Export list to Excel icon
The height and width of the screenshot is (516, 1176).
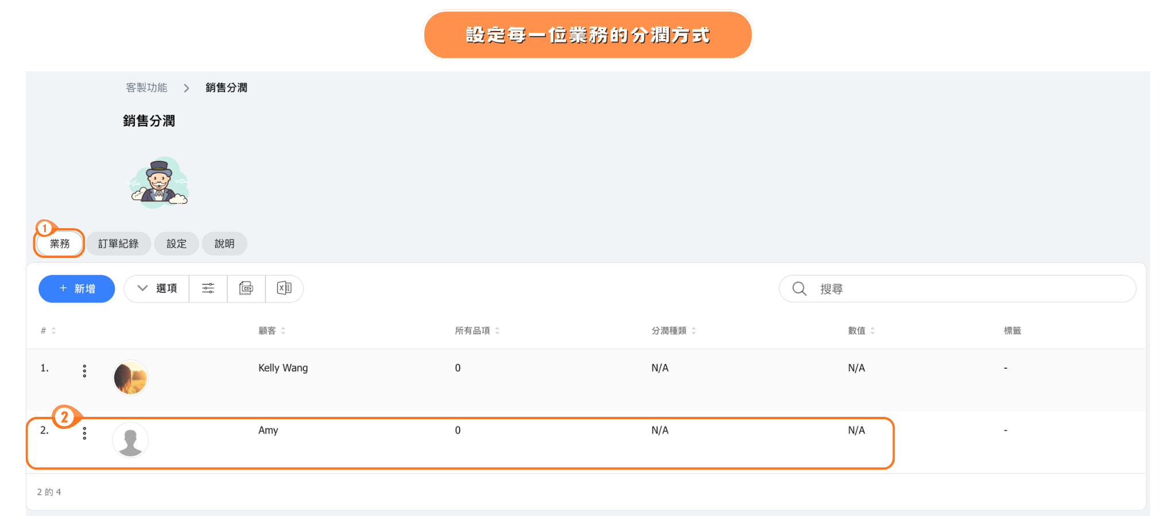coord(284,288)
